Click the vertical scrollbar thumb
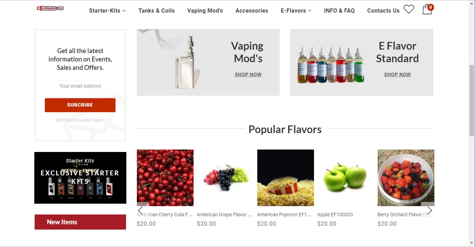 (x=471, y=101)
